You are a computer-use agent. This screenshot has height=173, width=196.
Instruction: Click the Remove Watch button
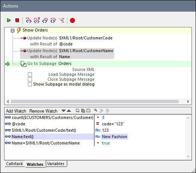point(43,111)
